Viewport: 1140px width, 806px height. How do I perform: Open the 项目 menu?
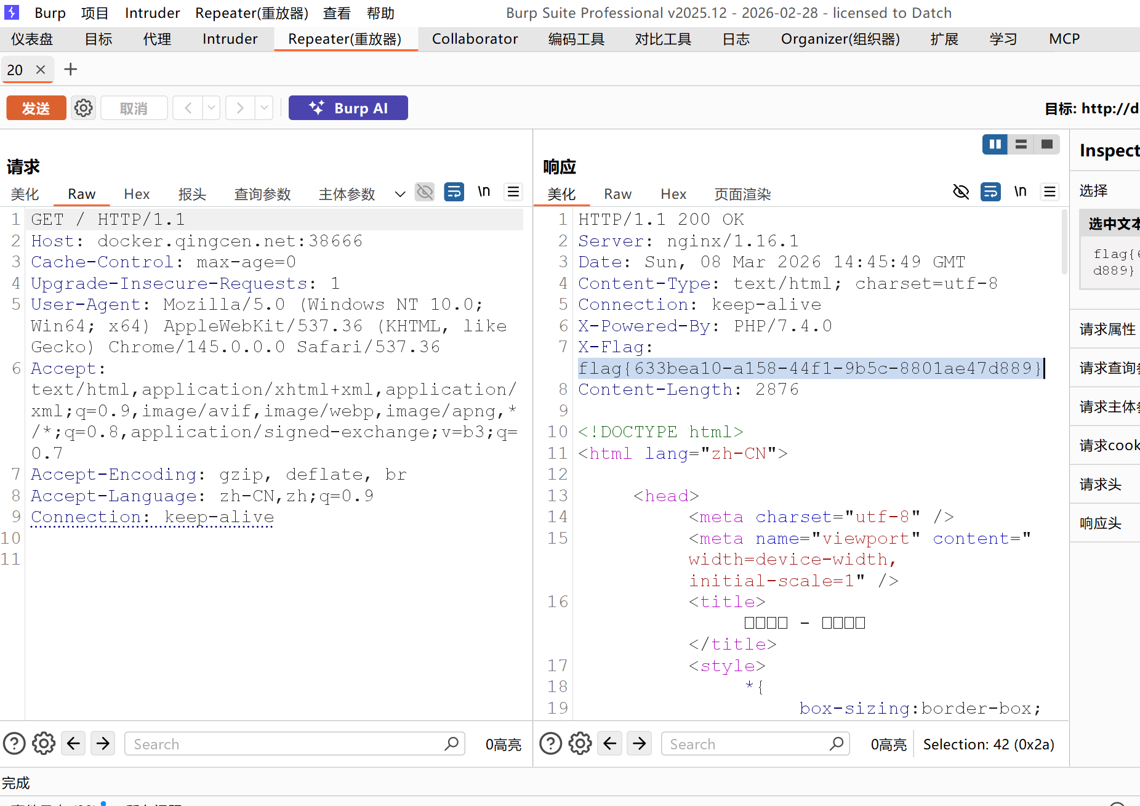[x=95, y=13]
